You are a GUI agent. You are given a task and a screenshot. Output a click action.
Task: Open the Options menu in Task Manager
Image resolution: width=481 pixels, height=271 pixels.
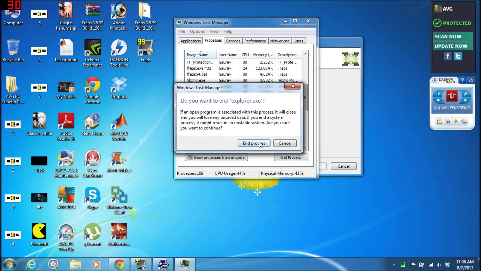(x=197, y=31)
